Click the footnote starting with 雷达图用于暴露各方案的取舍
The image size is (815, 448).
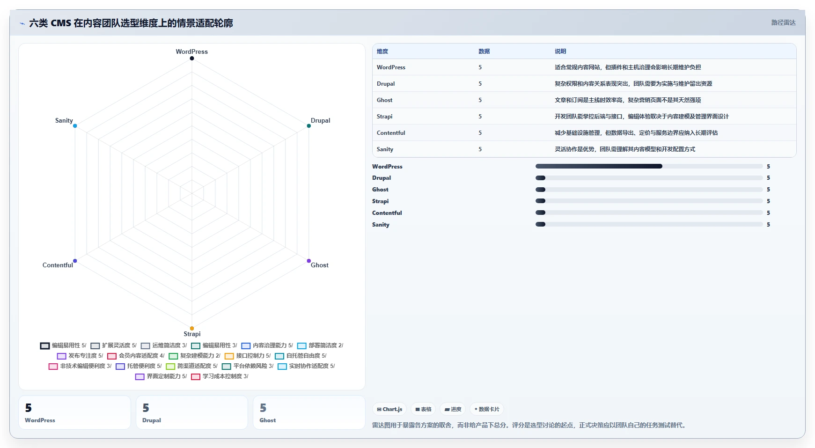pyautogui.click(x=530, y=426)
